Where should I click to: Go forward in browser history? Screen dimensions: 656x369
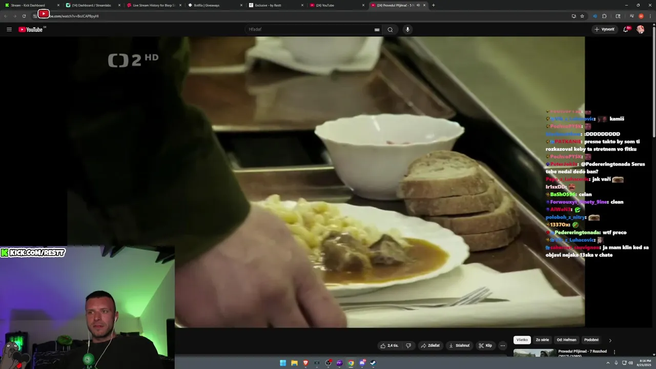pyautogui.click(x=14, y=16)
